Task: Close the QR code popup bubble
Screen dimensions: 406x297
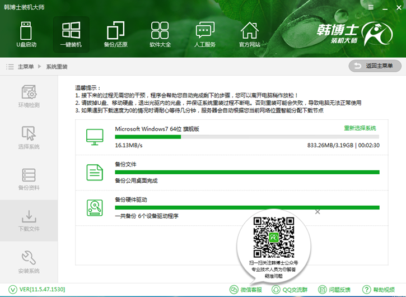Action: coord(318,212)
